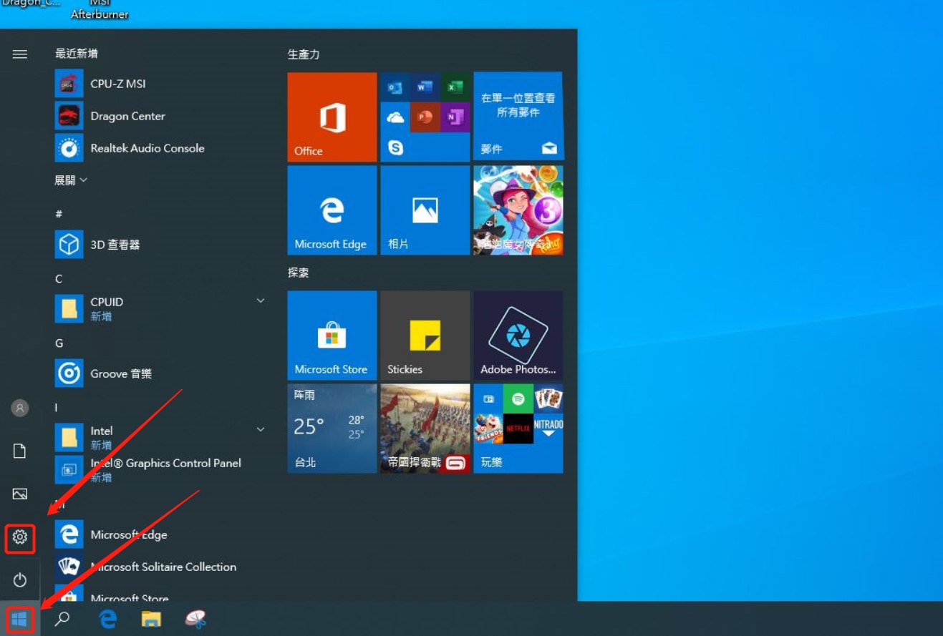This screenshot has width=943, height=636.
Task: Click the '#' letter group header
Action: 59,214
